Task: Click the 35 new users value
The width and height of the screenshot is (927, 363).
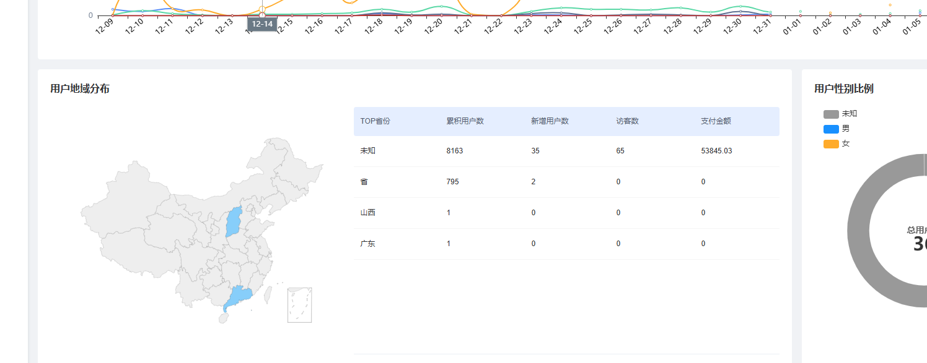Action: (x=535, y=151)
